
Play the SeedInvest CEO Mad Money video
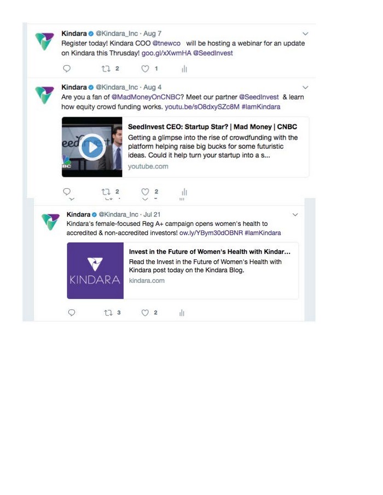(x=92, y=147)
